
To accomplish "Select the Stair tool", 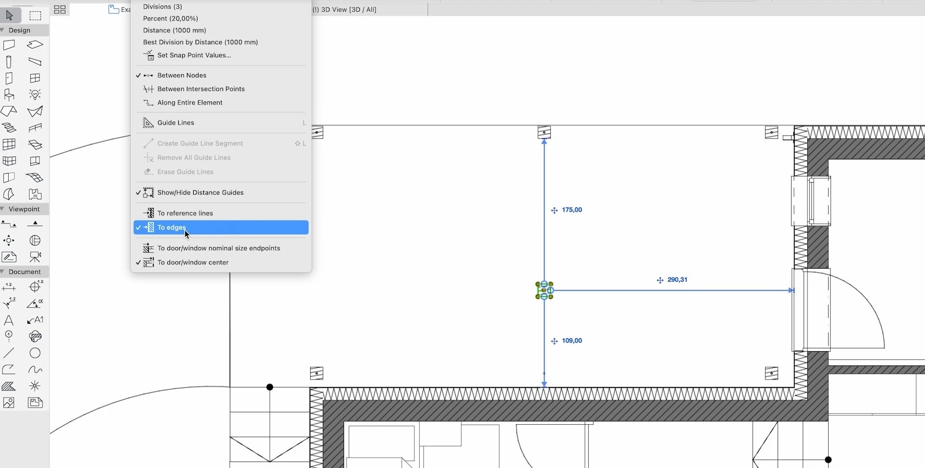I will pos(9,127).
